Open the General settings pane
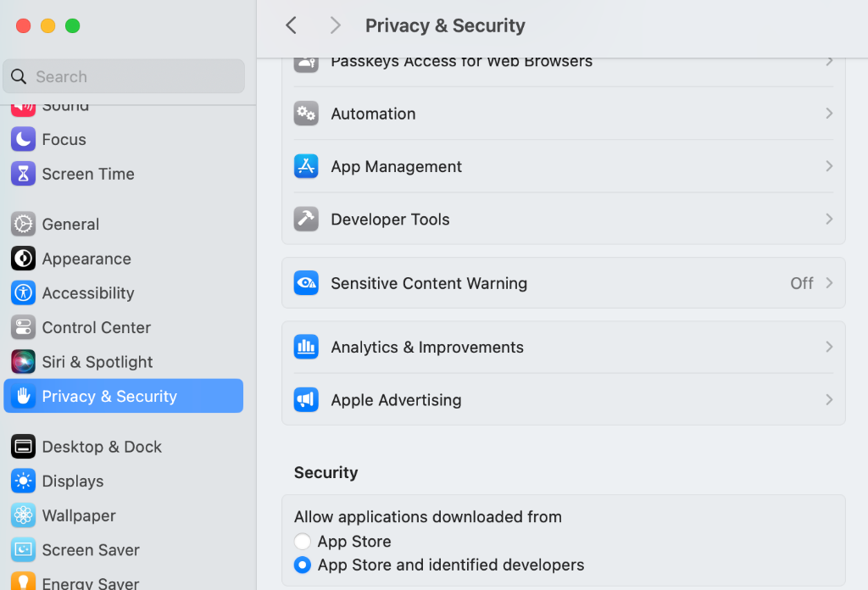Viewport: 868px width, 590px height. tap(124, 224)
